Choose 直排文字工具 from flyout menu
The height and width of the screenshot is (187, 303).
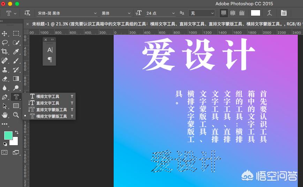pyautogui.click(x=49, y=103)
